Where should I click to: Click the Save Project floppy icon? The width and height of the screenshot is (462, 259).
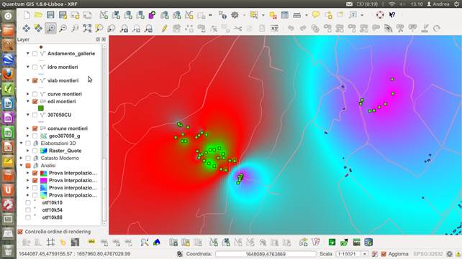(x=50, y=15)
